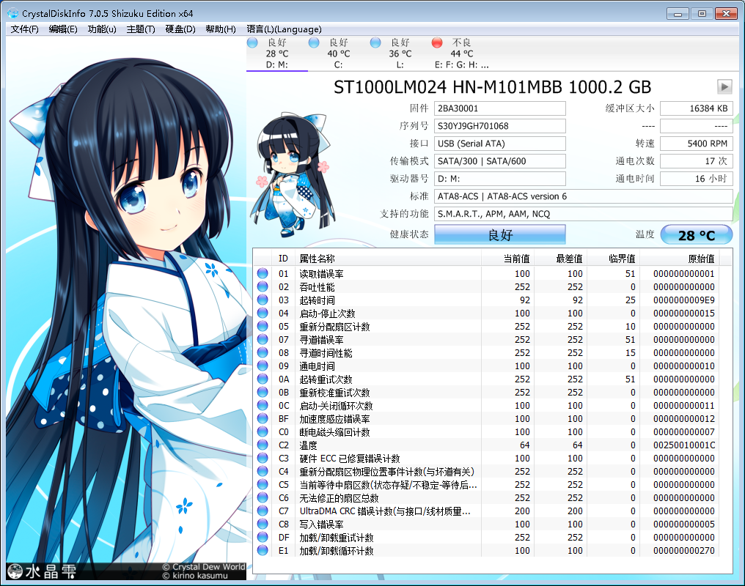
Task: Click the 固件 field 2BA30001
Action: click(x=500, y=108)
